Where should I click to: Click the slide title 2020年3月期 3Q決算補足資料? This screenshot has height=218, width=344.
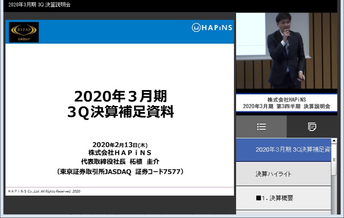point(120,104)
